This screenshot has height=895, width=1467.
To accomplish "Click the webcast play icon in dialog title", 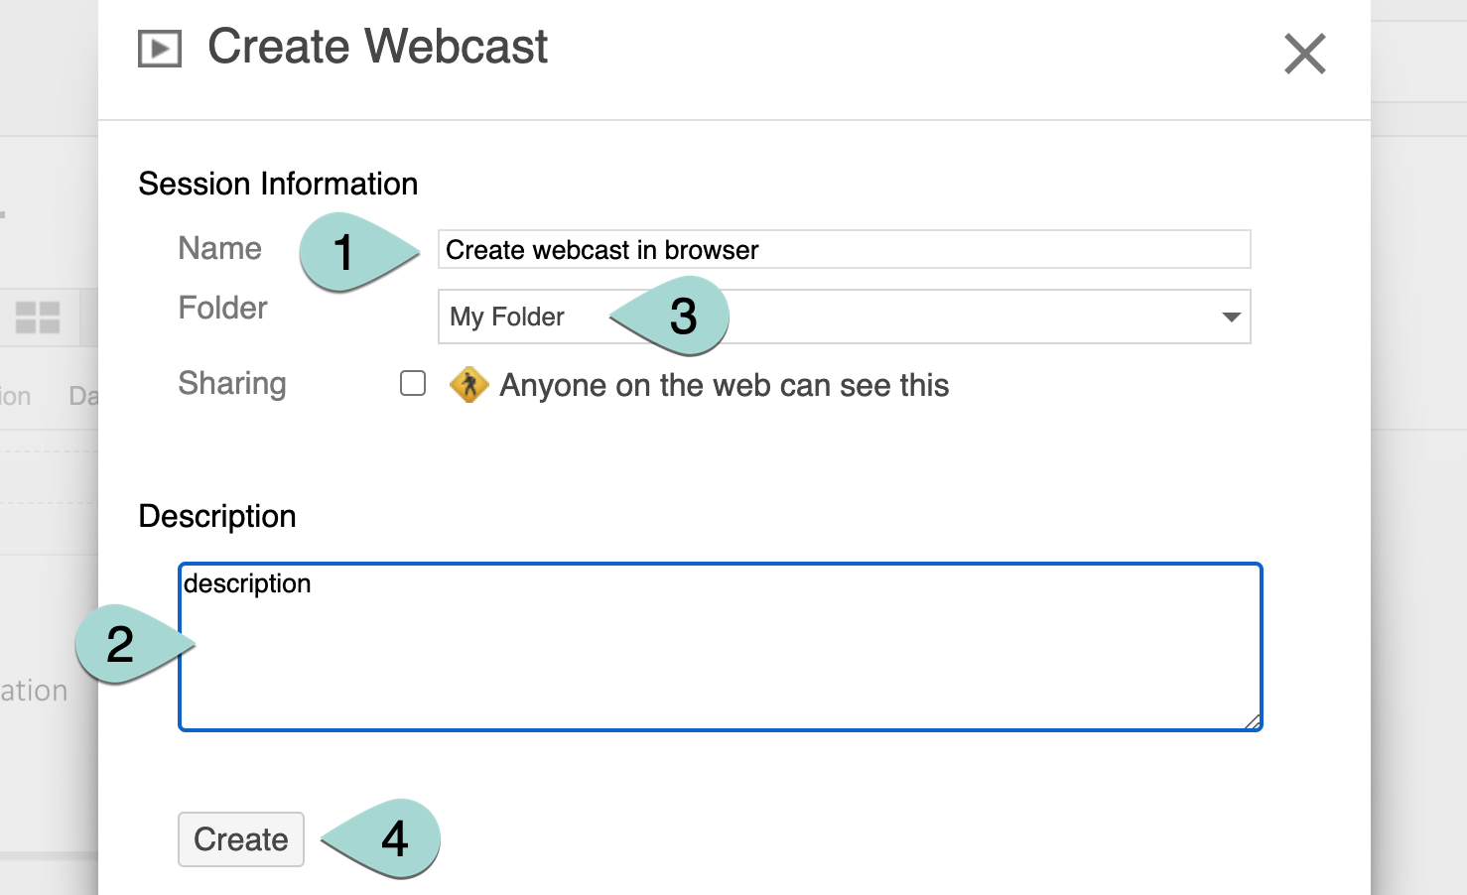I will click(160, 49).
